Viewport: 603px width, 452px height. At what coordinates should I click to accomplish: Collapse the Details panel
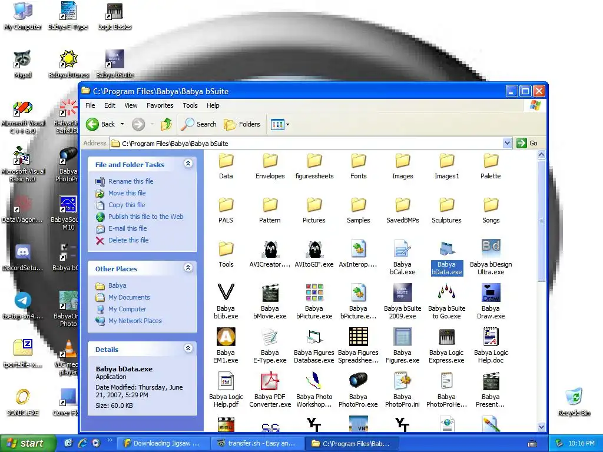[x=188, y=348]
